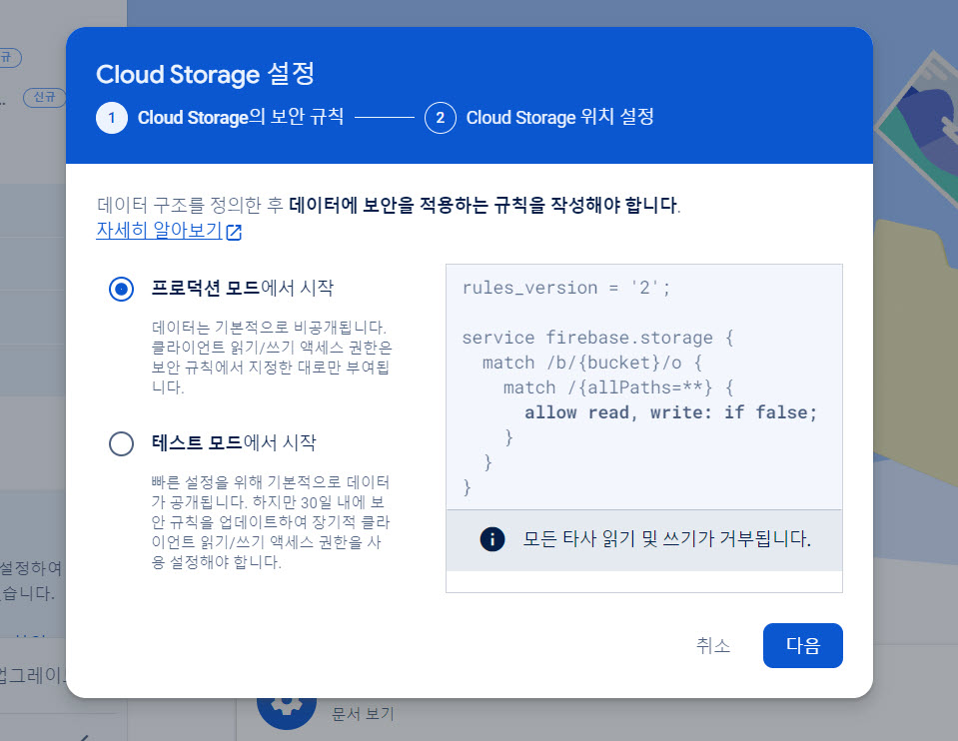Image resolution: width=958 pixels, height=741 pixels.
Task: Click the 'allow read, write: if false;' rule line
Action: pos(670,412)
